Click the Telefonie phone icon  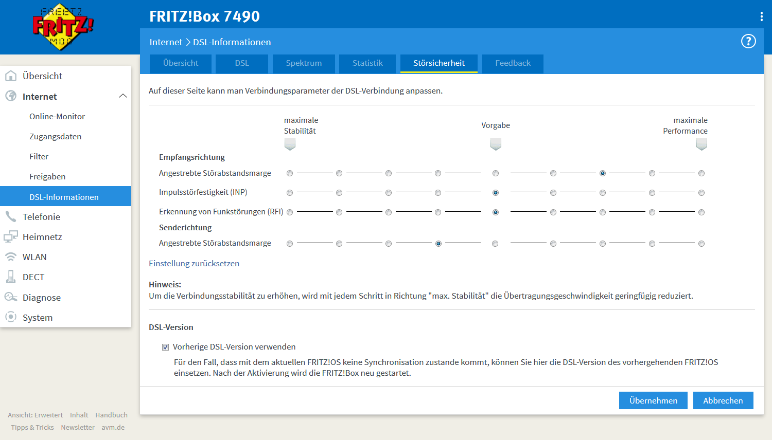pos(11,216)
